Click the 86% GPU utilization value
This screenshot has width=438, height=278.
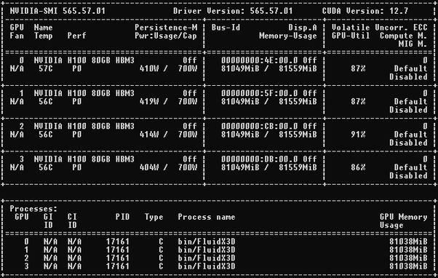pyautogui.click(x=358, y=167)
